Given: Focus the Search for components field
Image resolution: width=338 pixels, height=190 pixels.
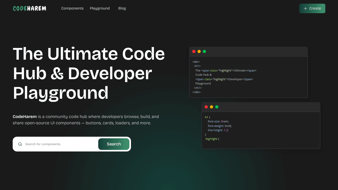Looking at the screenshot, I should coord(60,144).
